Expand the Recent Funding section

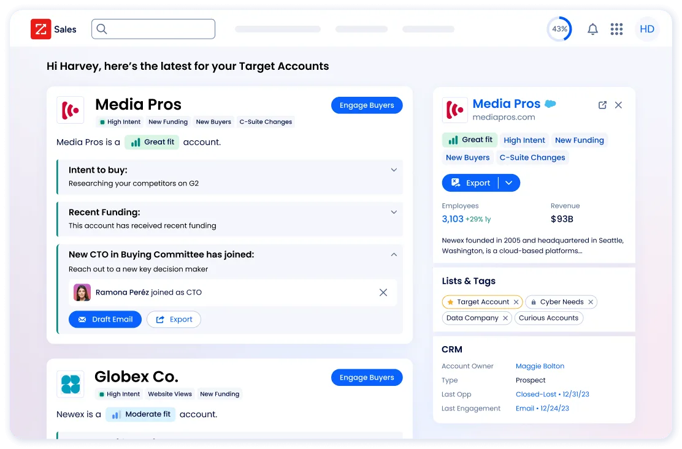pyautogui.click(x=394, y=212)
